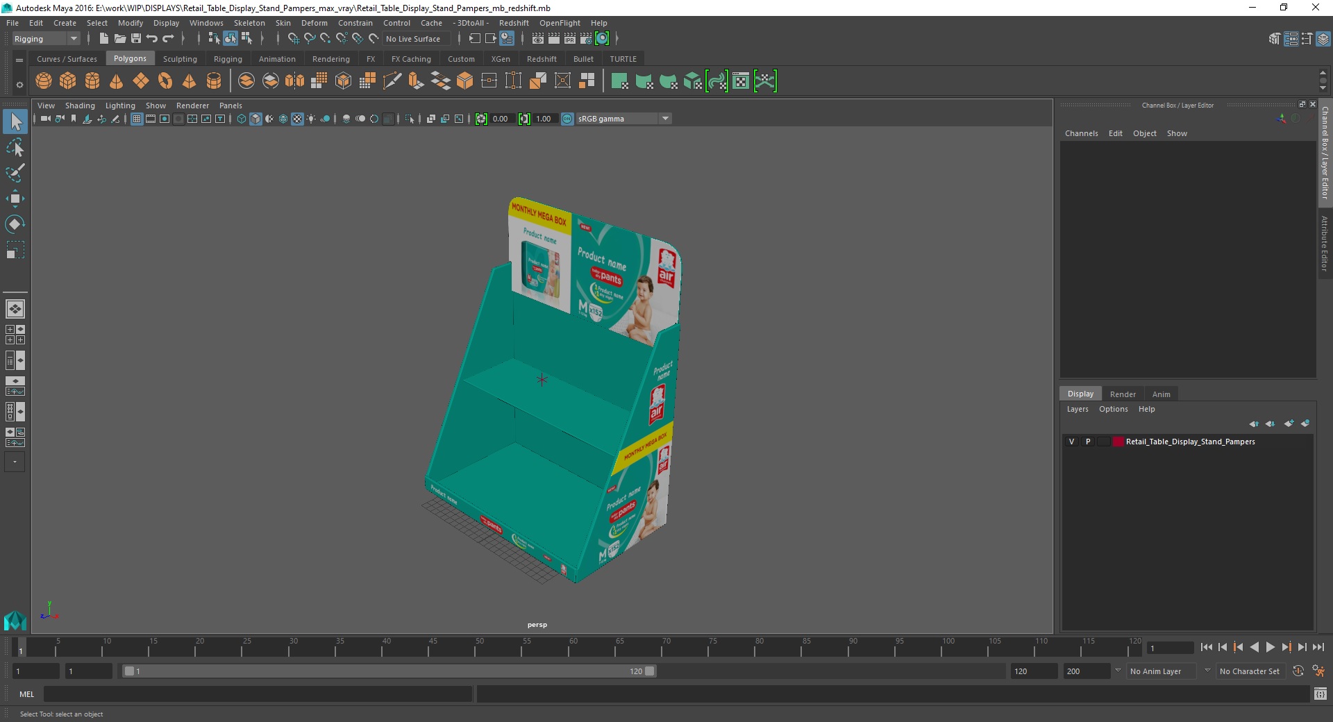Activate the Select tool in the toolbox

tap(15, 122)
